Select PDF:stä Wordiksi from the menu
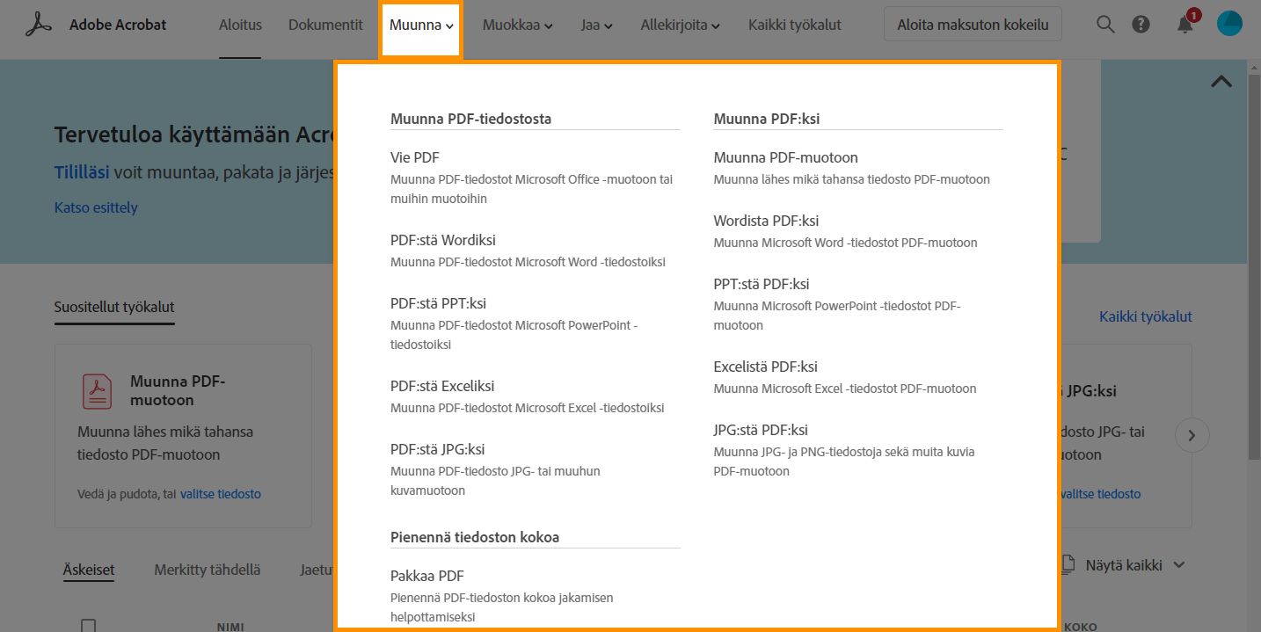1261x632 pixels. (443, 240)
